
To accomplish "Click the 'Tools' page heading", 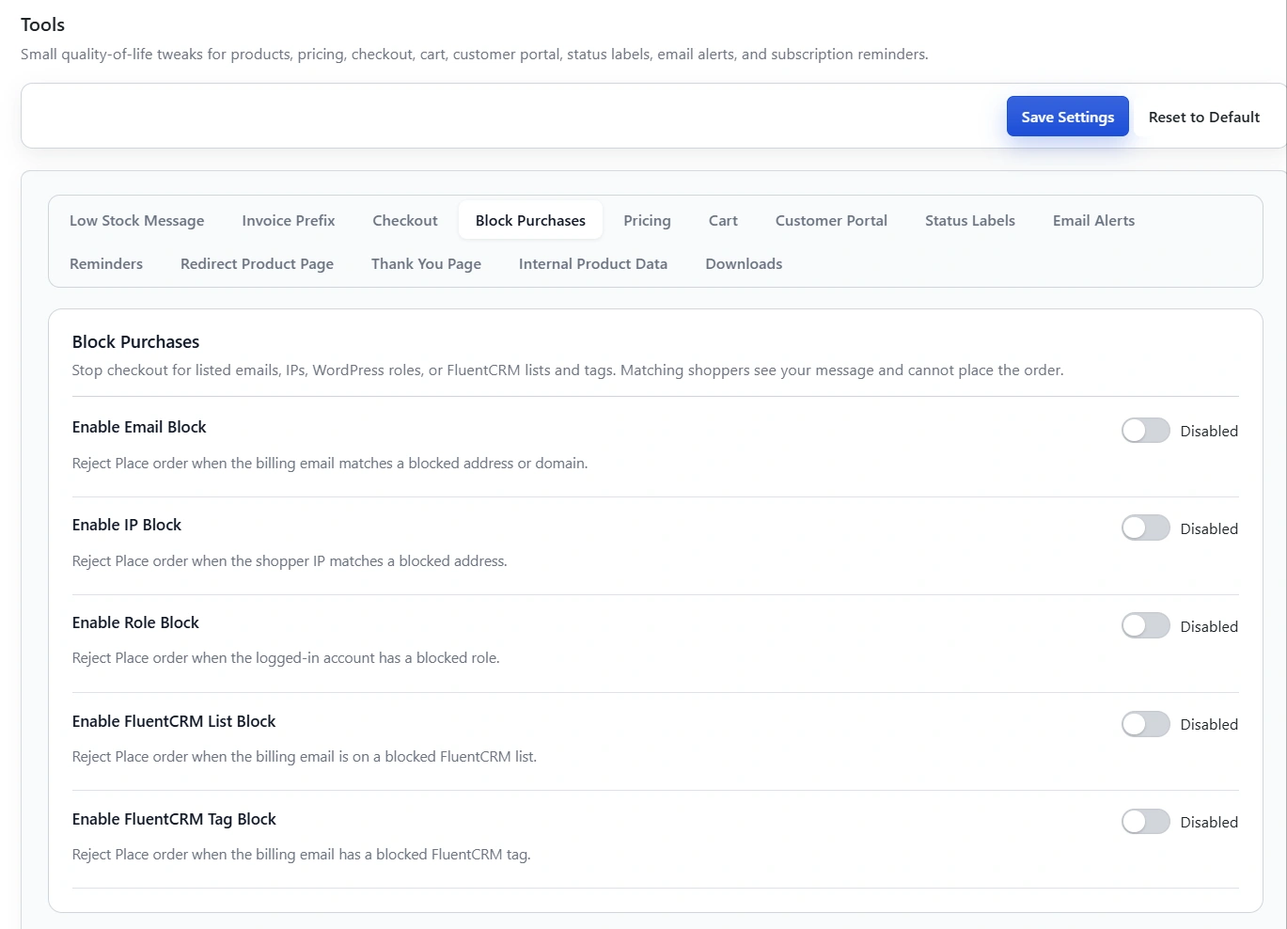I will (43, 24).
